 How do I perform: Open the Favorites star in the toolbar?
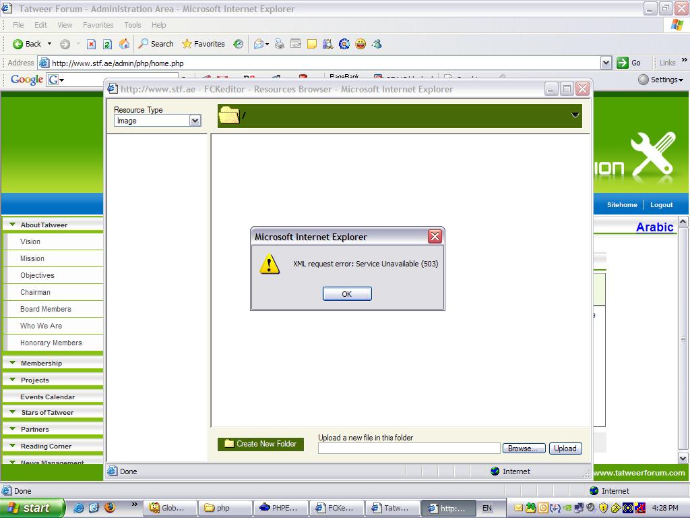tap(203, 44)
